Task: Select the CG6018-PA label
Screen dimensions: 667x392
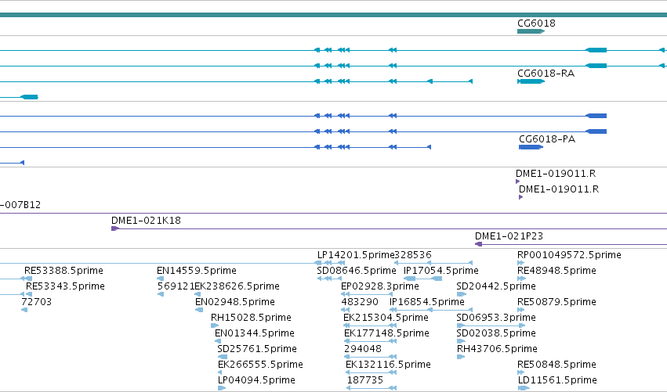Action: click(547, 139)
